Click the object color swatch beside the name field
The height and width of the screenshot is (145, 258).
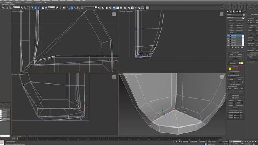coord(243,14)
